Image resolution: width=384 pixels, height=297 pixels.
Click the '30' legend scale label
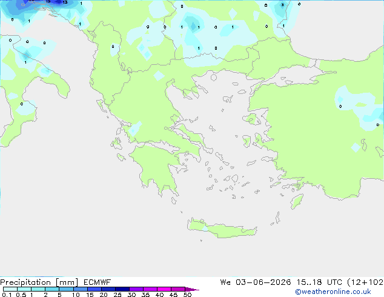[131, 295]
